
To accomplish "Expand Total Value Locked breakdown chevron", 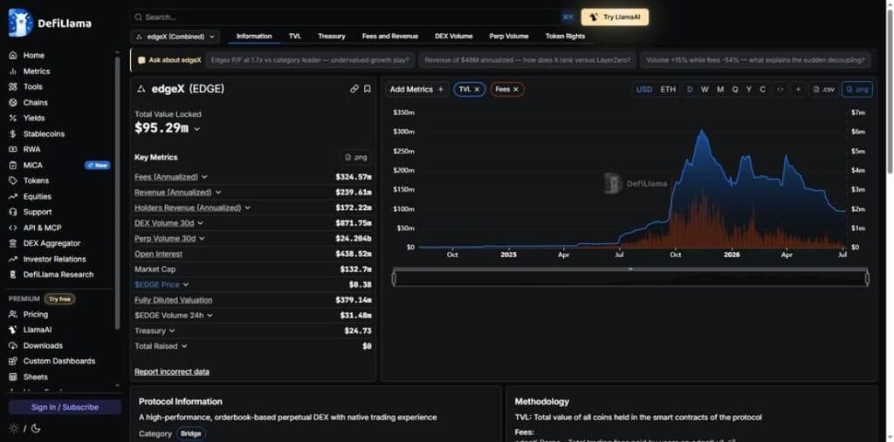I will 197,129.
